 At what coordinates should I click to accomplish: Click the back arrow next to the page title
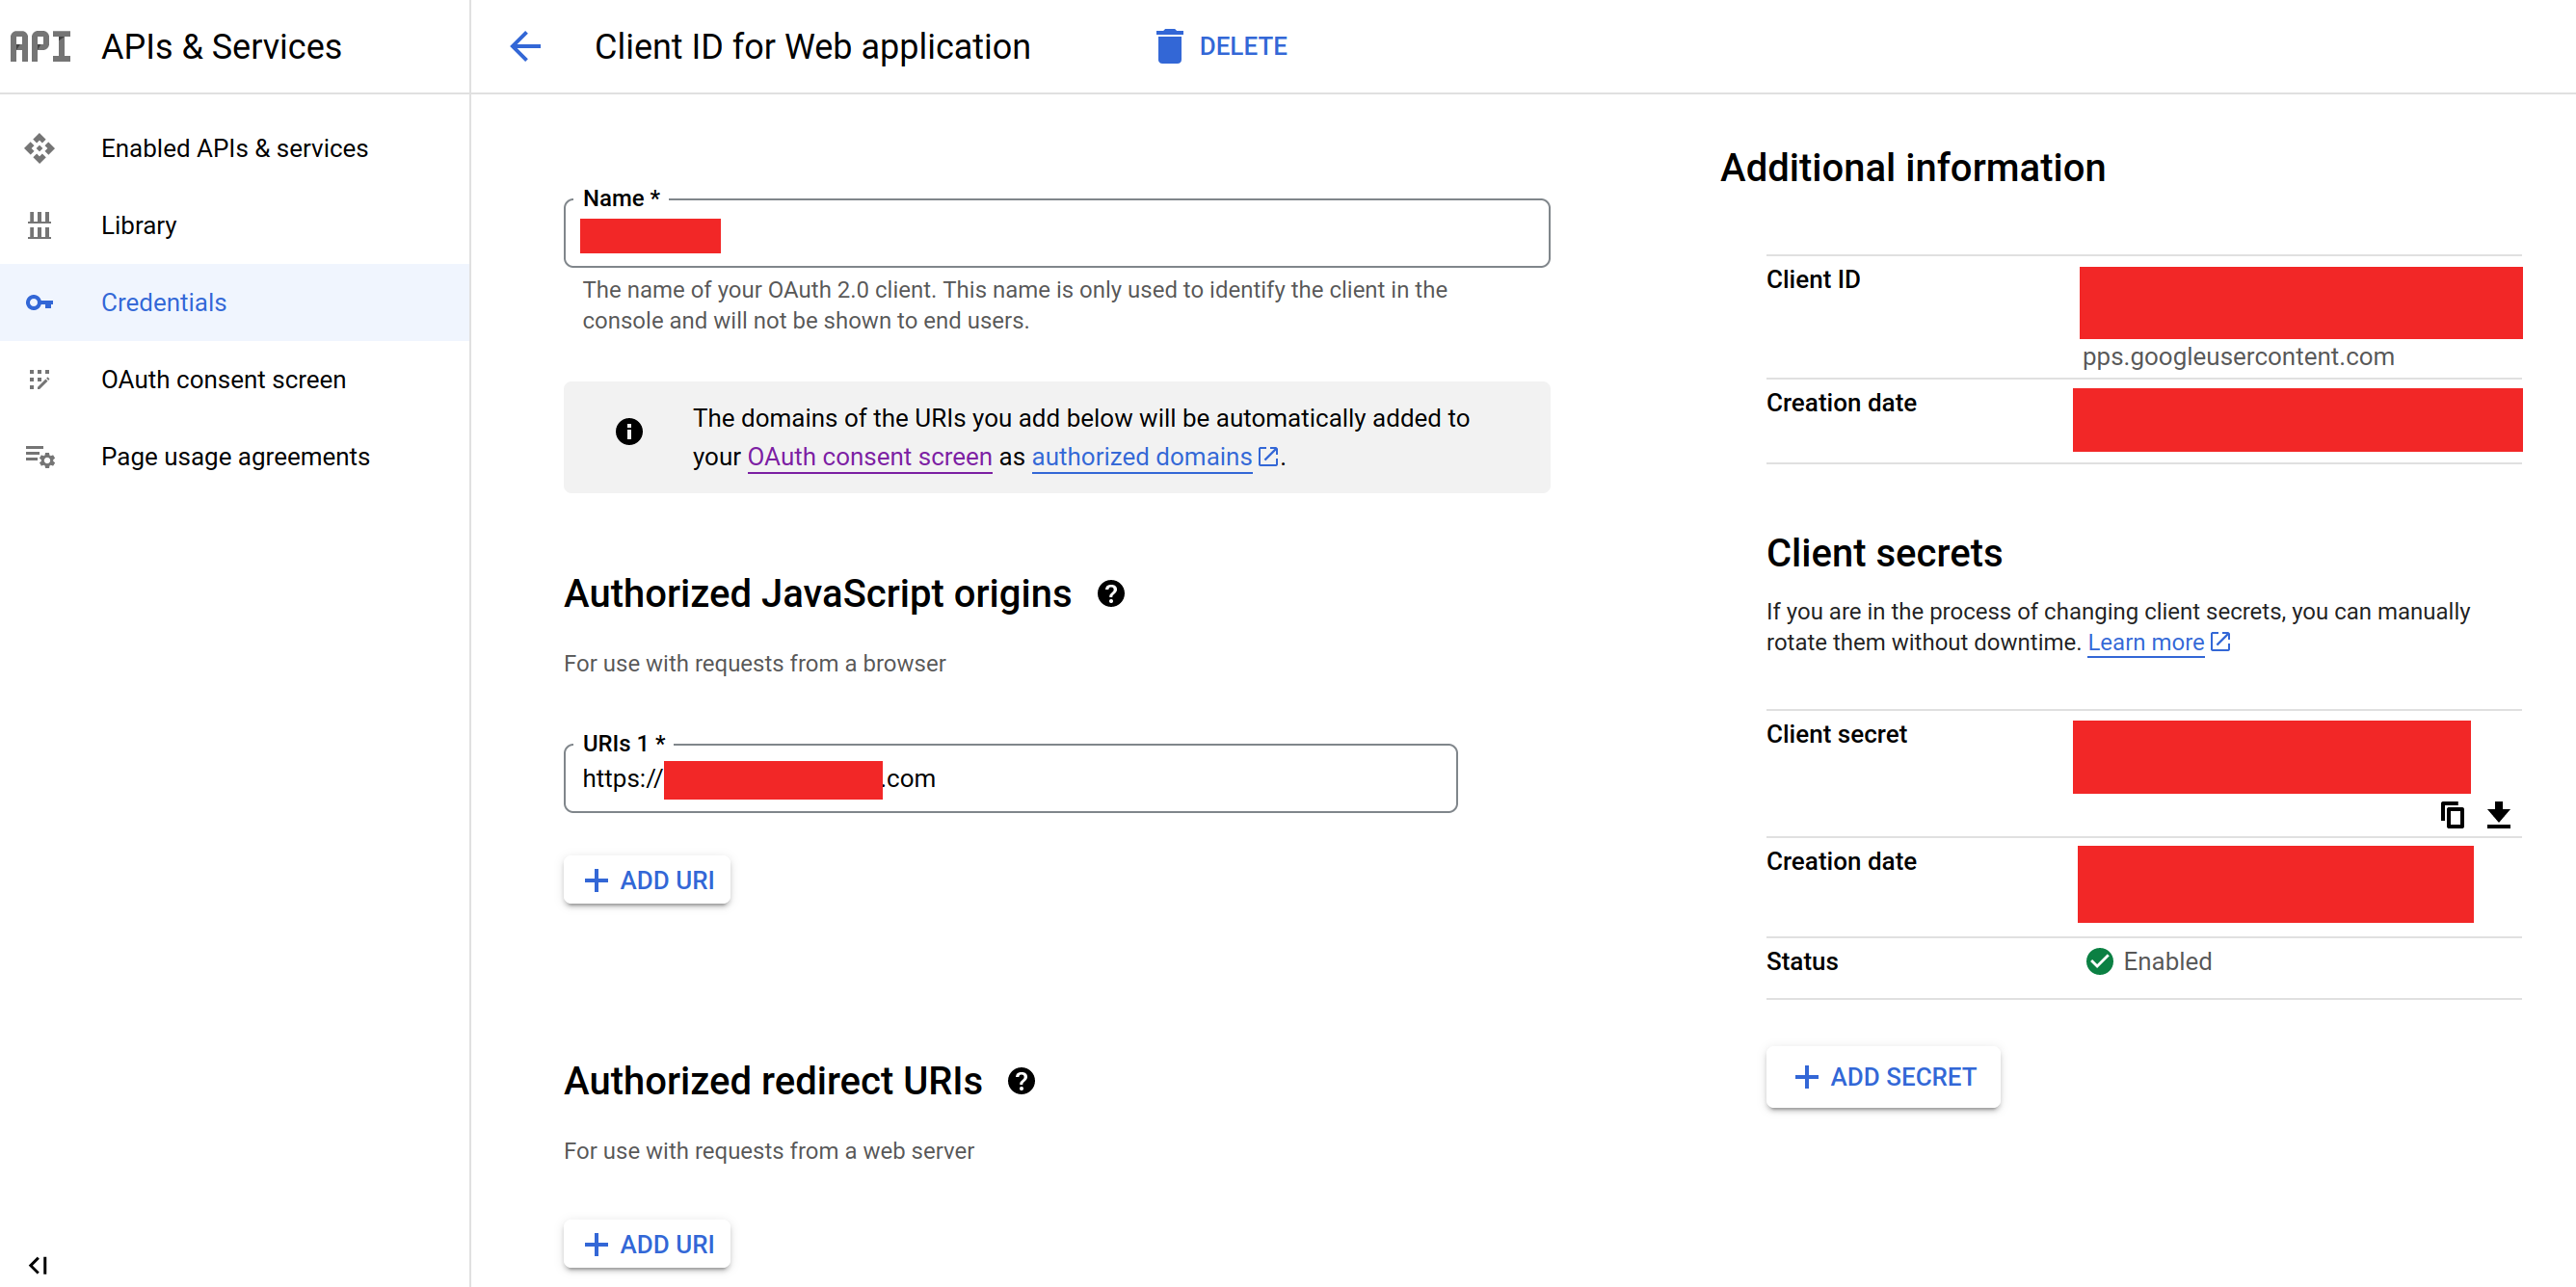click(x=525, y=46)
